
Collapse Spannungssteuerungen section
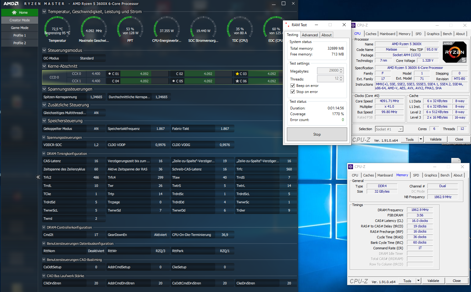(x=44, y=89)
